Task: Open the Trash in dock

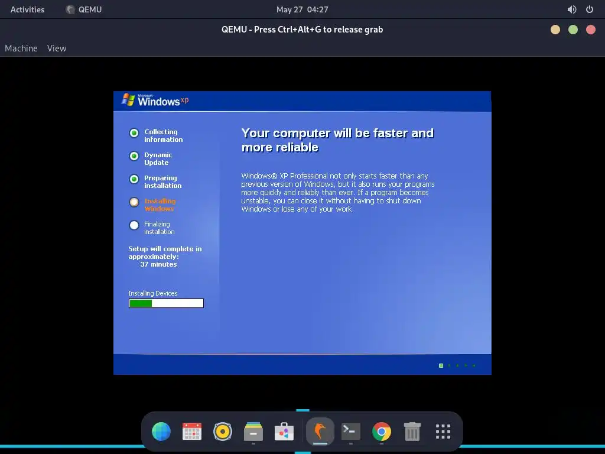Action: [x=412, y=431]
